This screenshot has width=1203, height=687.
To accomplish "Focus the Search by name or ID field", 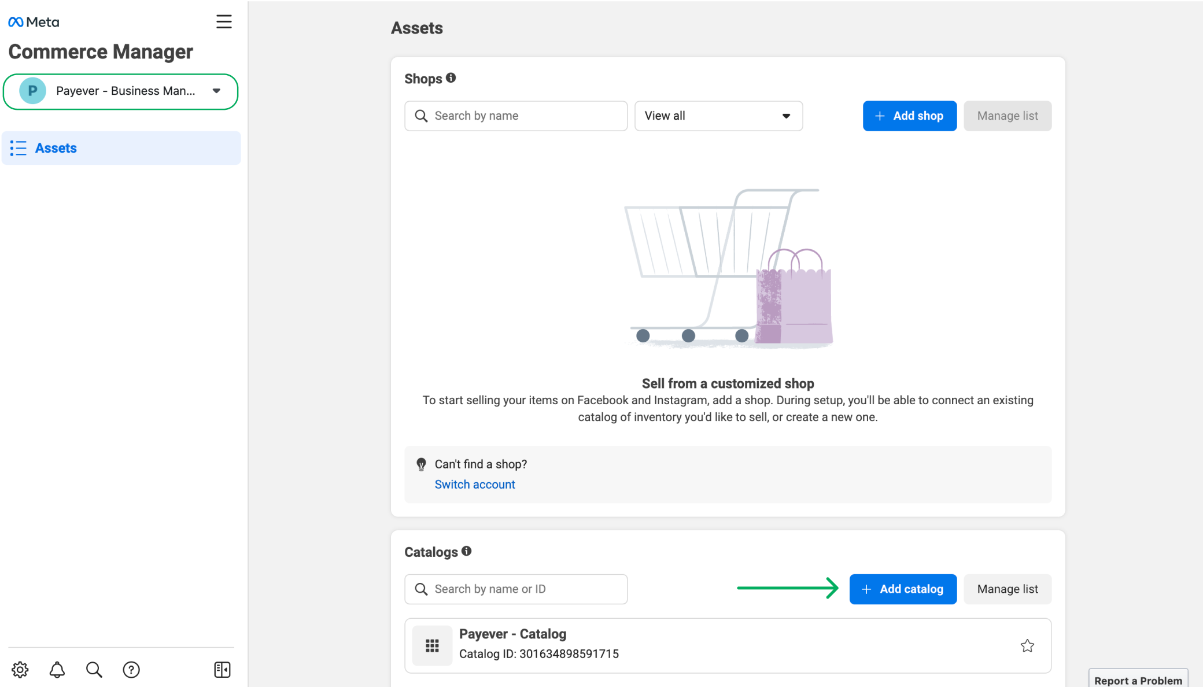I will (x=516, y=589).
